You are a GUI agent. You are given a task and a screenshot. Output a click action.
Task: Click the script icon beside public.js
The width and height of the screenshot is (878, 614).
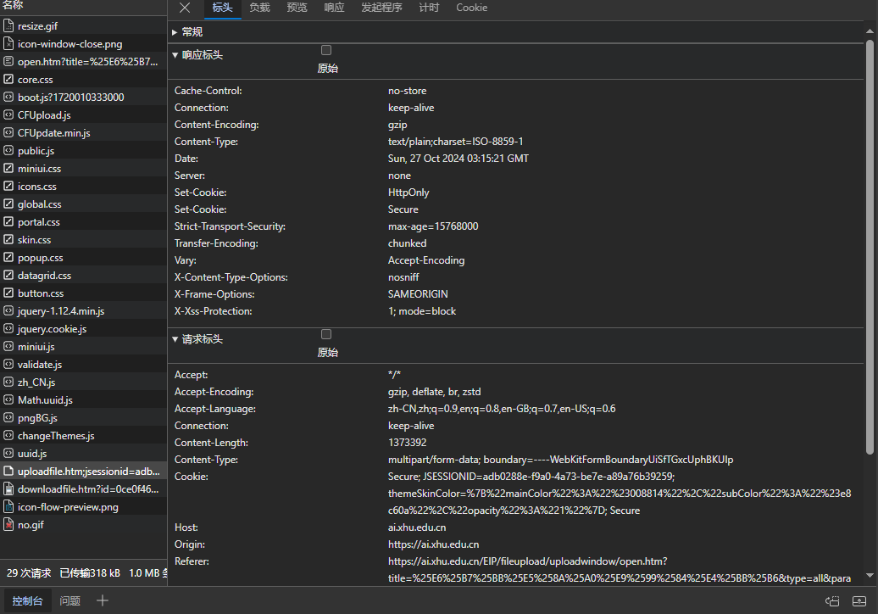[8, 151]
